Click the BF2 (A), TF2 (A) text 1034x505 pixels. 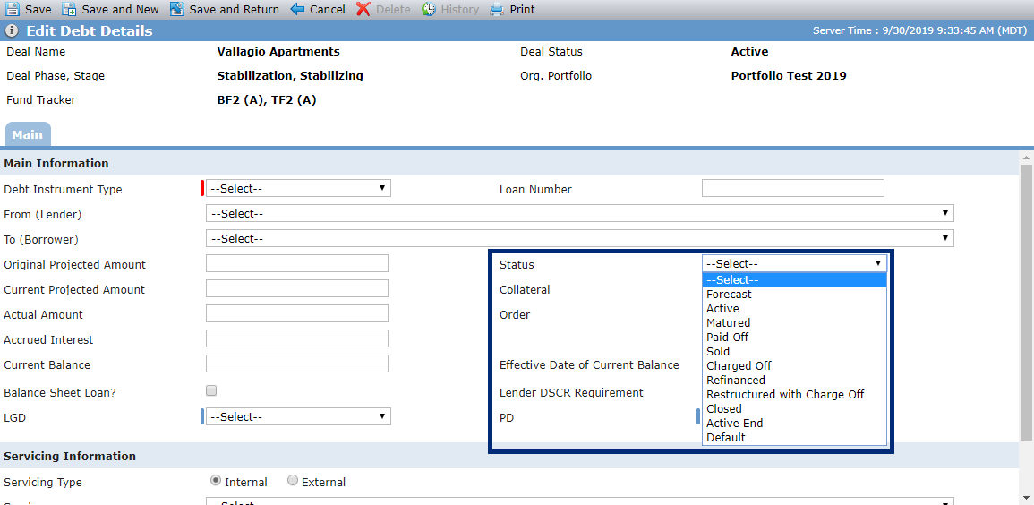[267, 101]
